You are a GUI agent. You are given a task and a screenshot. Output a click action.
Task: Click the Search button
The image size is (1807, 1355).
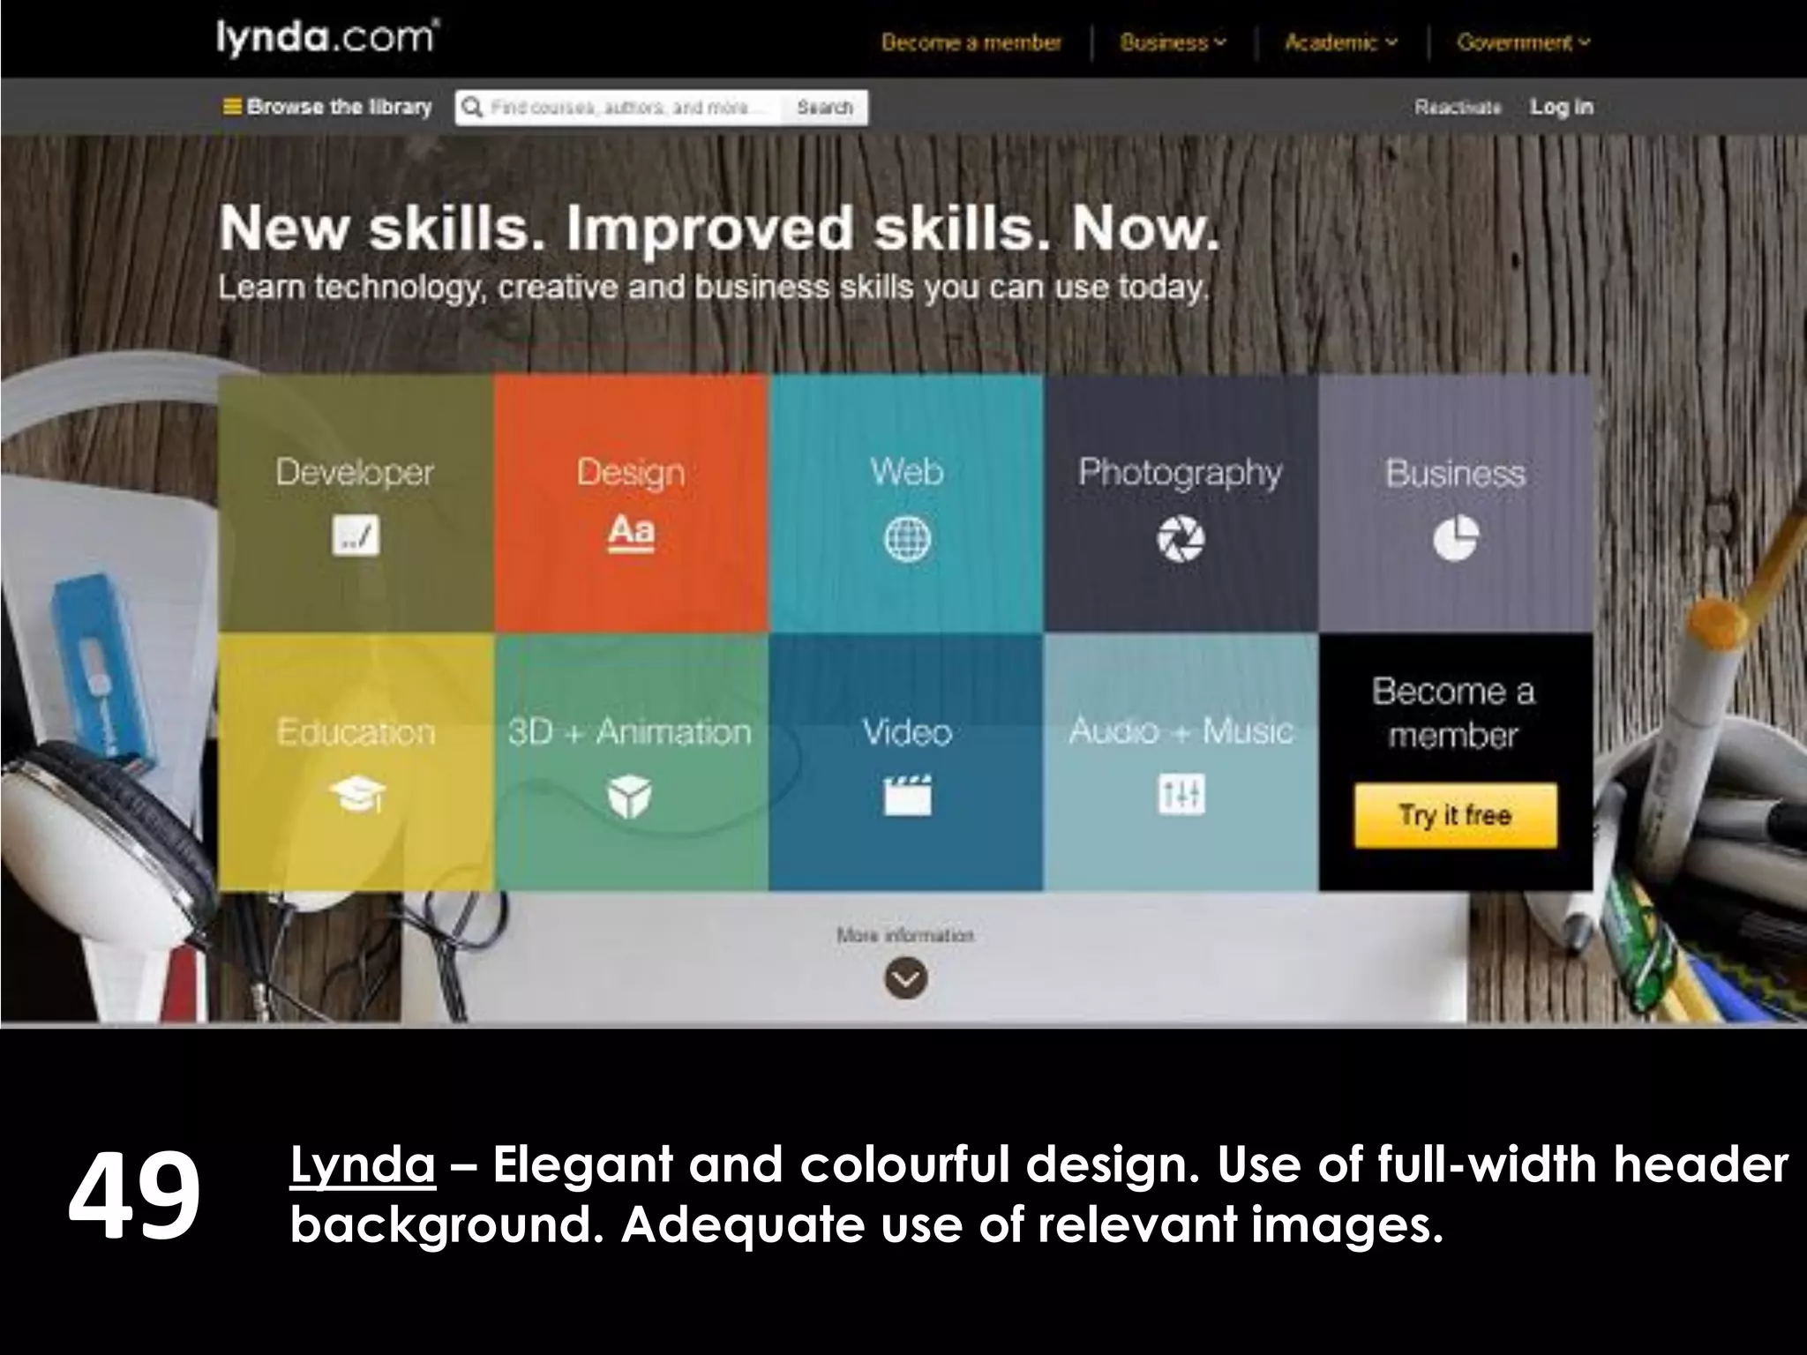pyautogui.click(x=825, y=107)
